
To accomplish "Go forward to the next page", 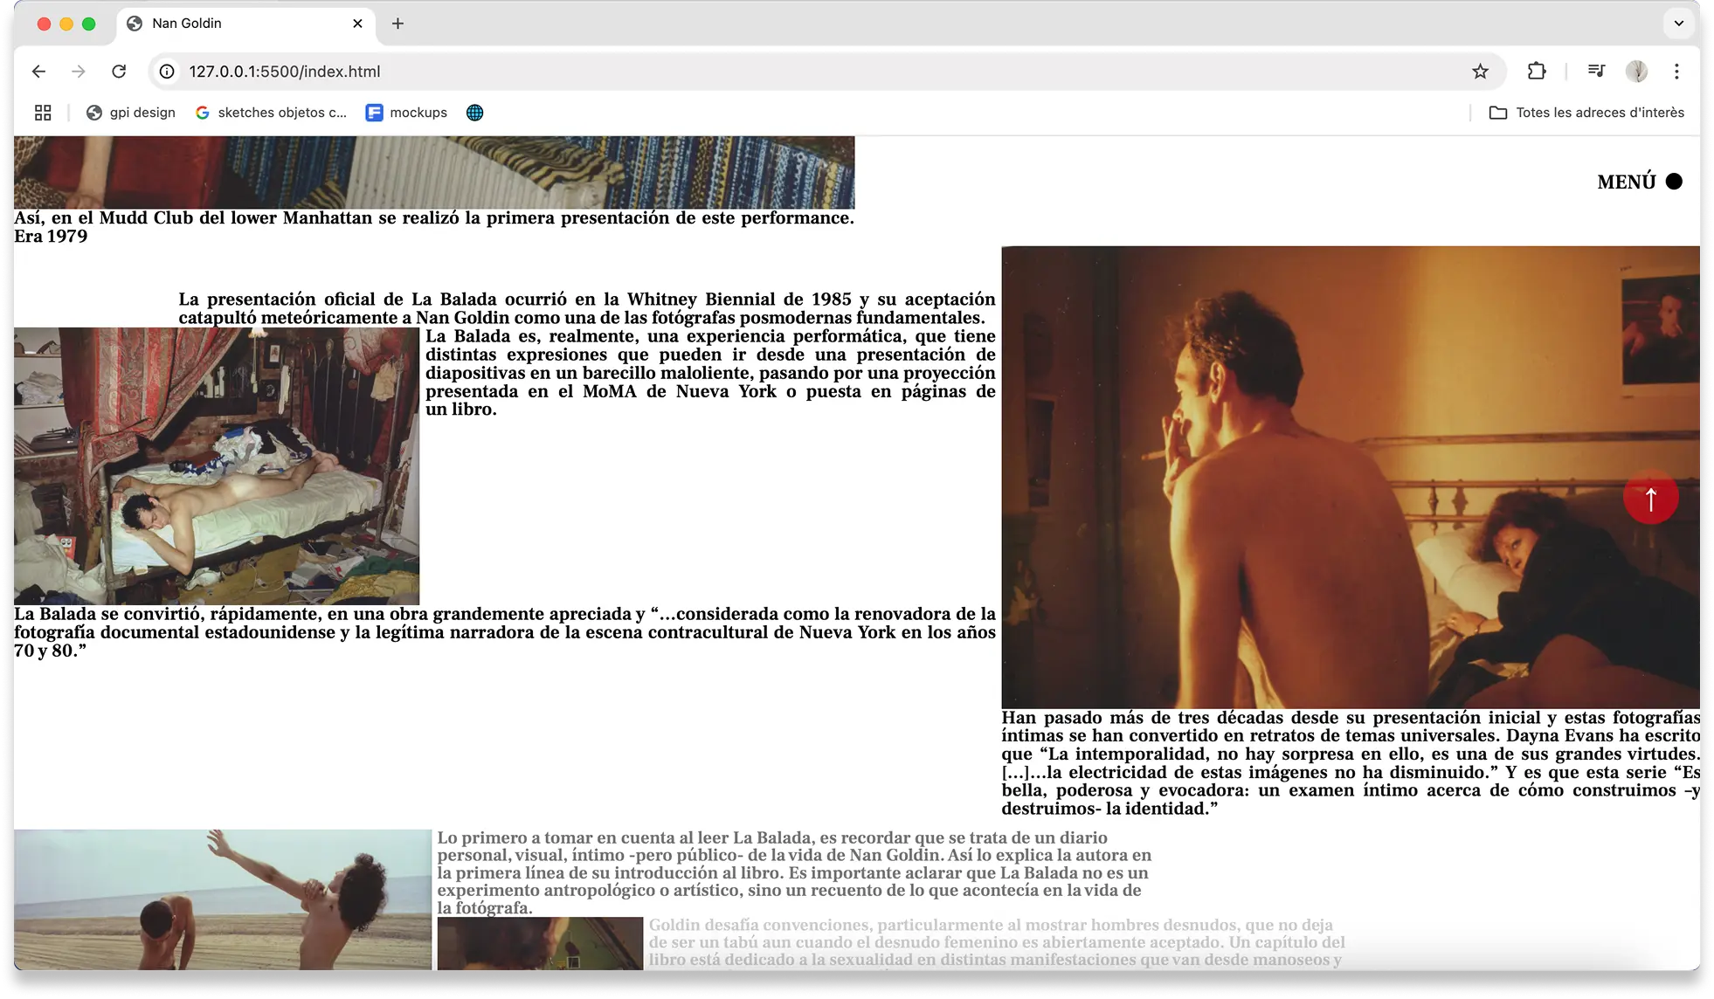I will pos(79,72).
